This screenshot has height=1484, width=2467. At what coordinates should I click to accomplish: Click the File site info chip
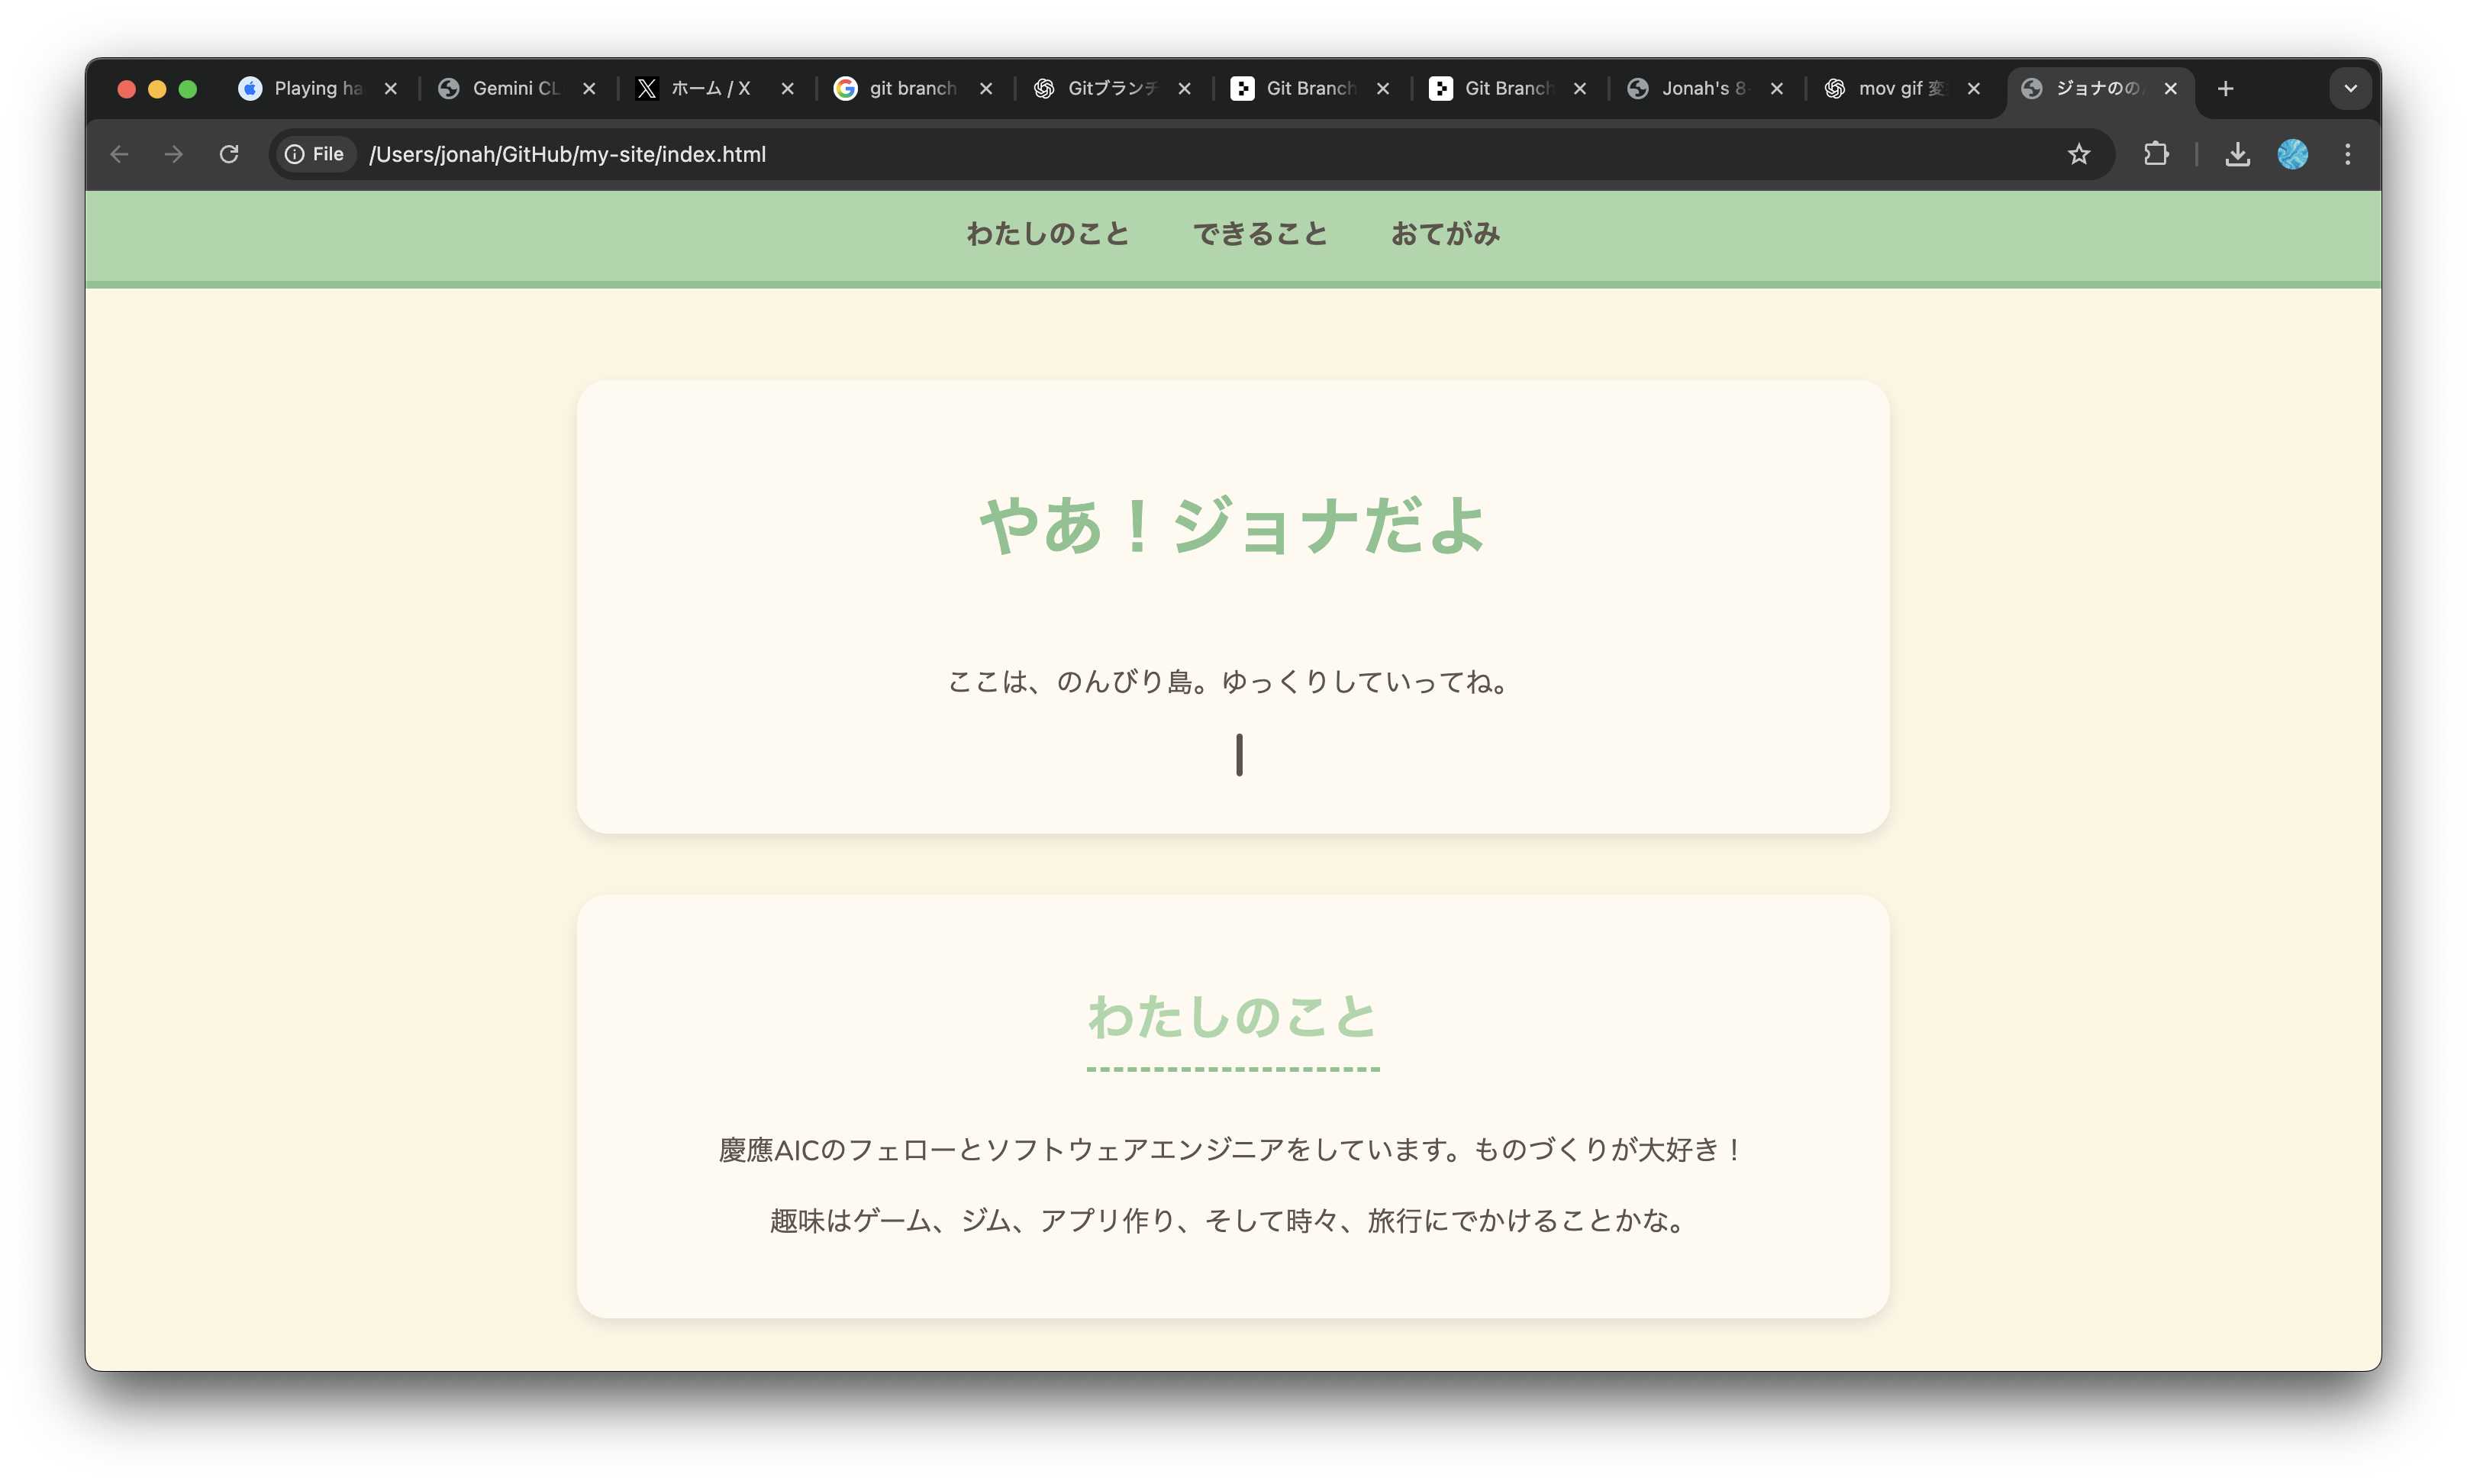(x=315, y=154)
